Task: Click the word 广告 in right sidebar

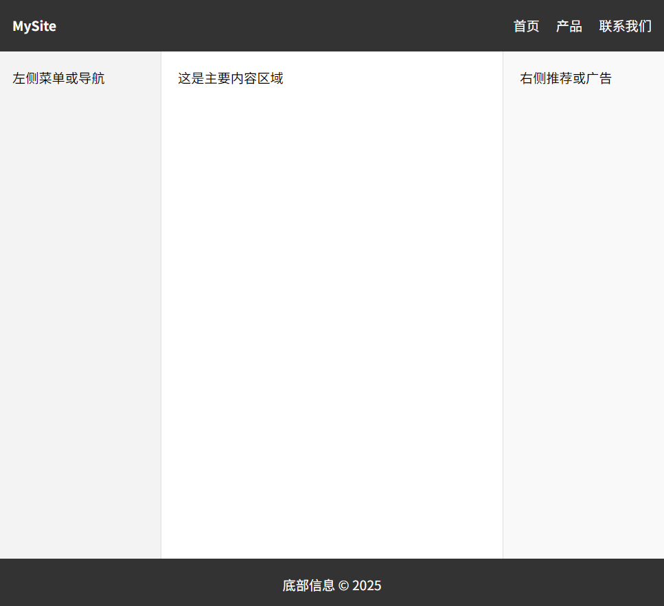Action: coord(599,78)
